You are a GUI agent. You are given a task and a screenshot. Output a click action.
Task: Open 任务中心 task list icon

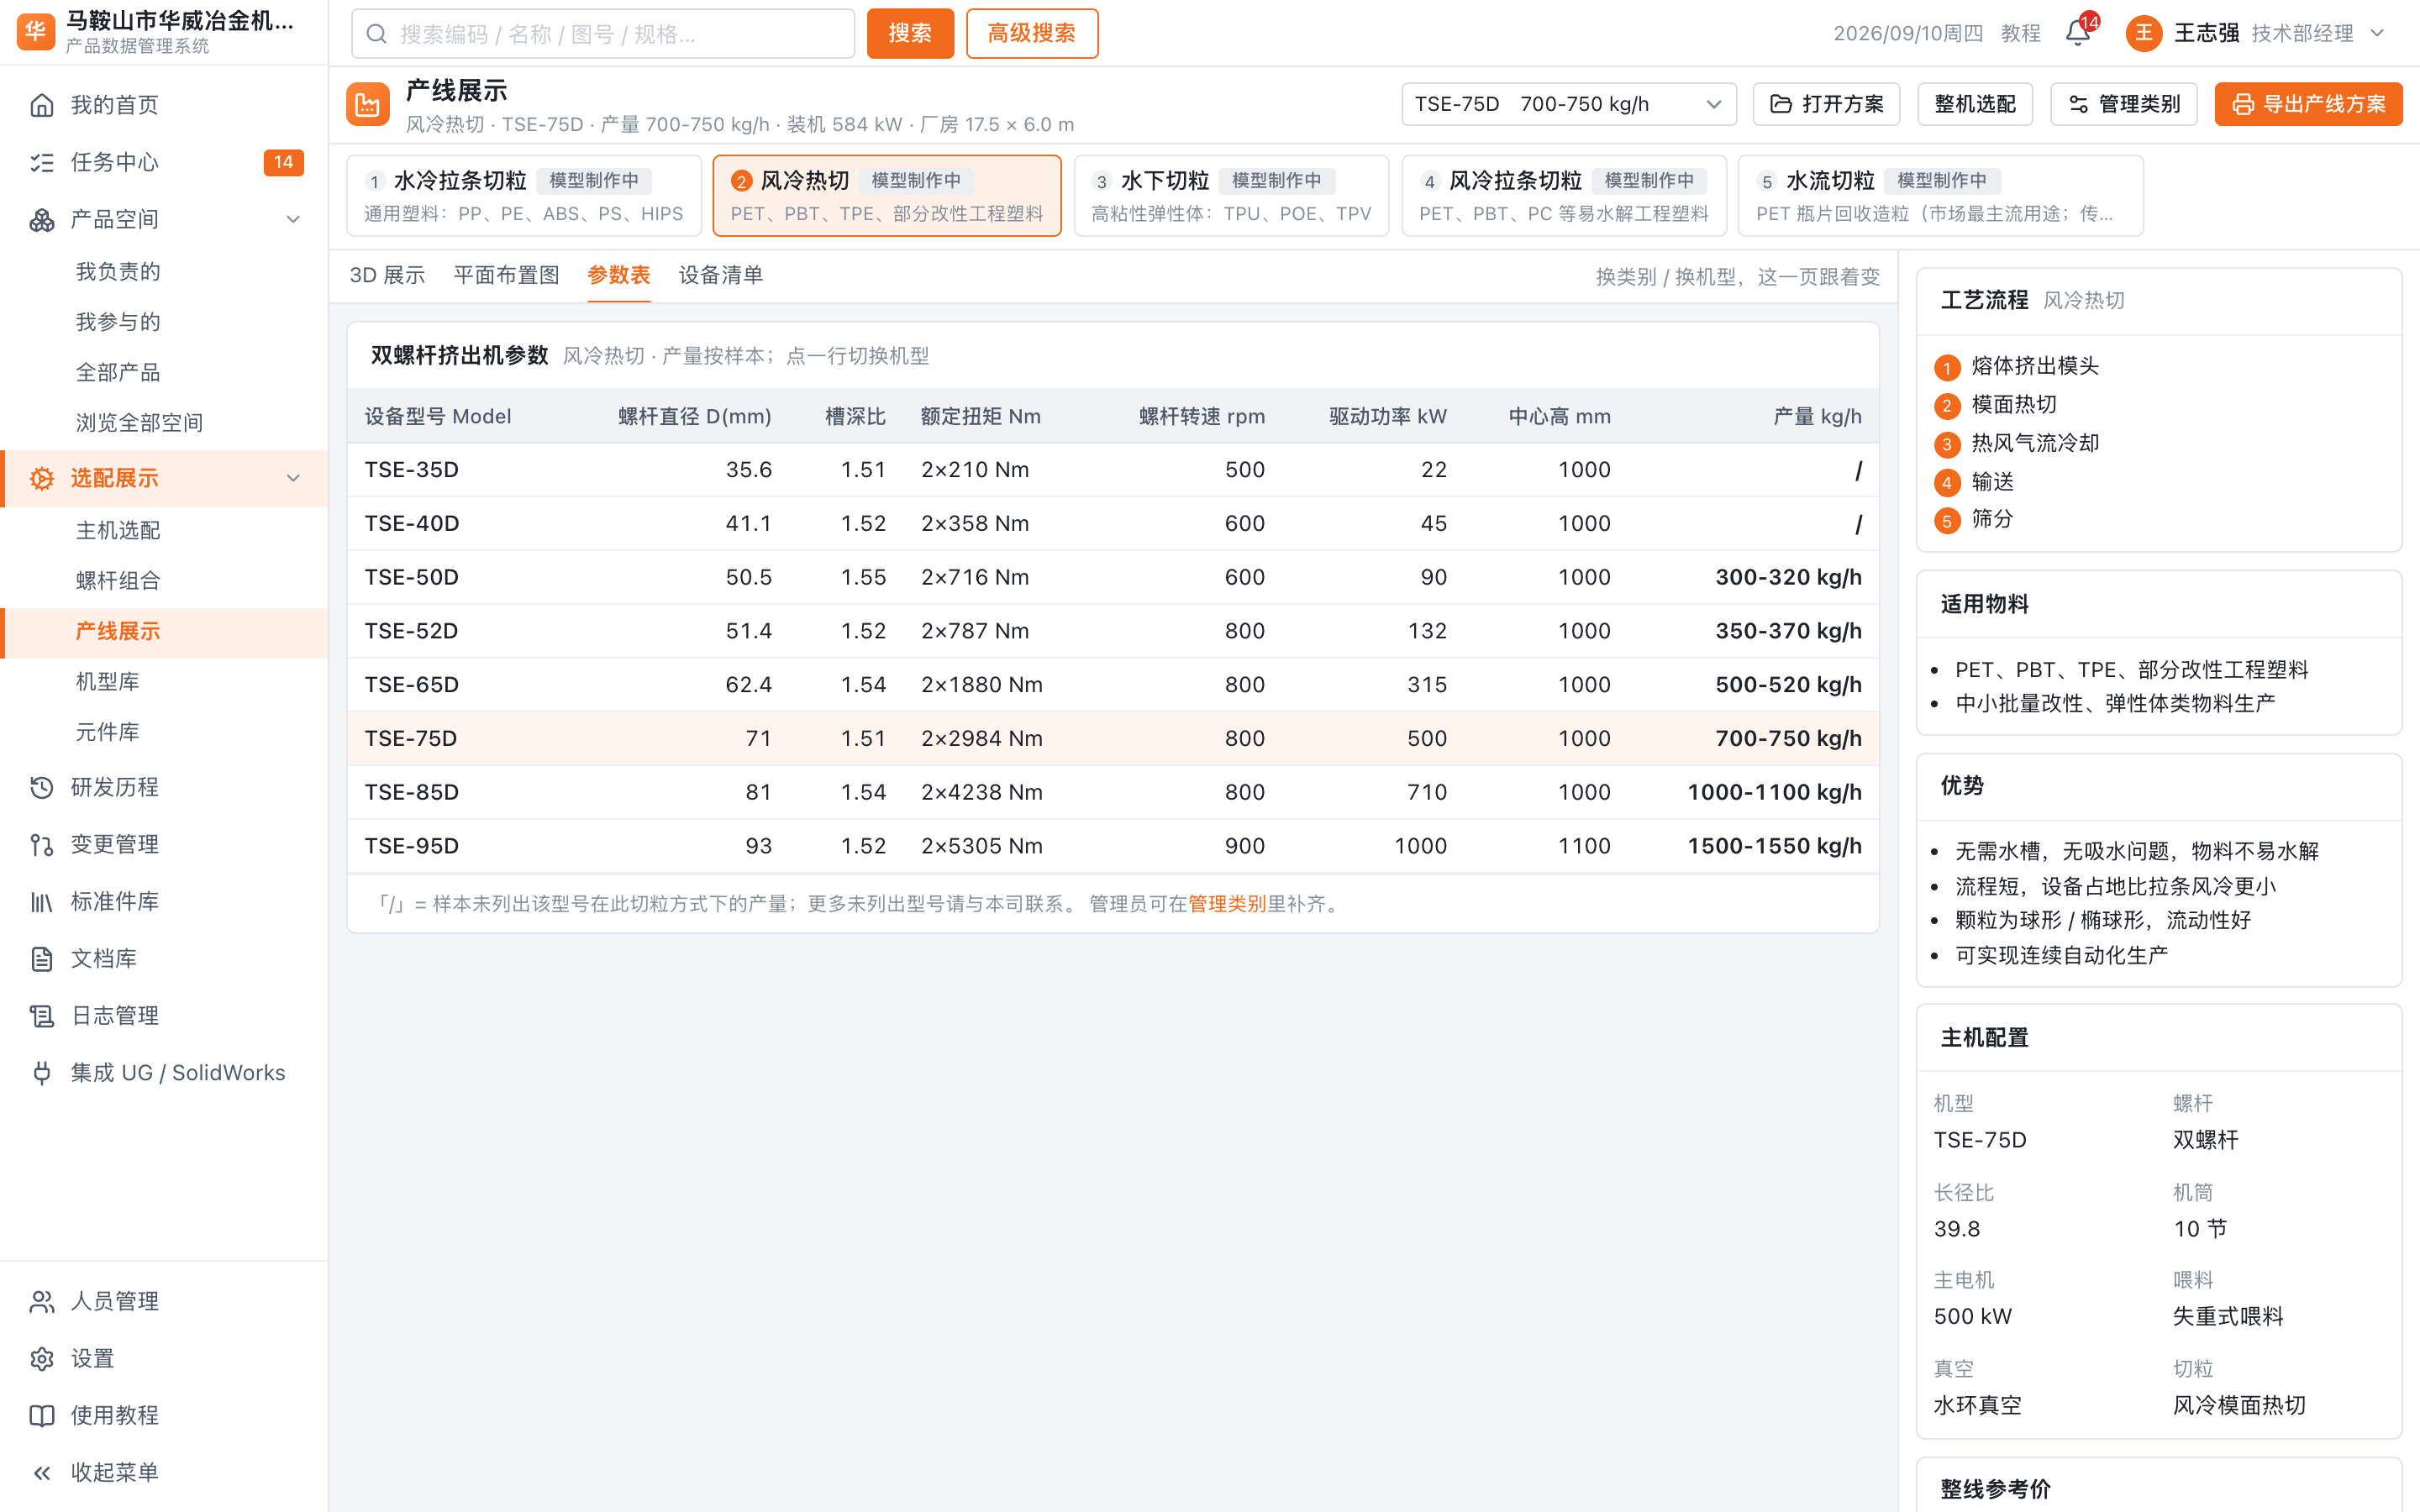pos(42,162)
